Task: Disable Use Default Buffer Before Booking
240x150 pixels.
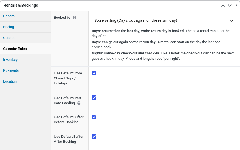Action: point(94,117)
